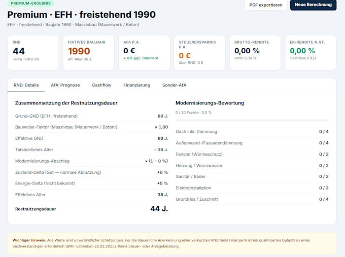
Task: Open the RND-Details tab
Action: coord(26,85)
